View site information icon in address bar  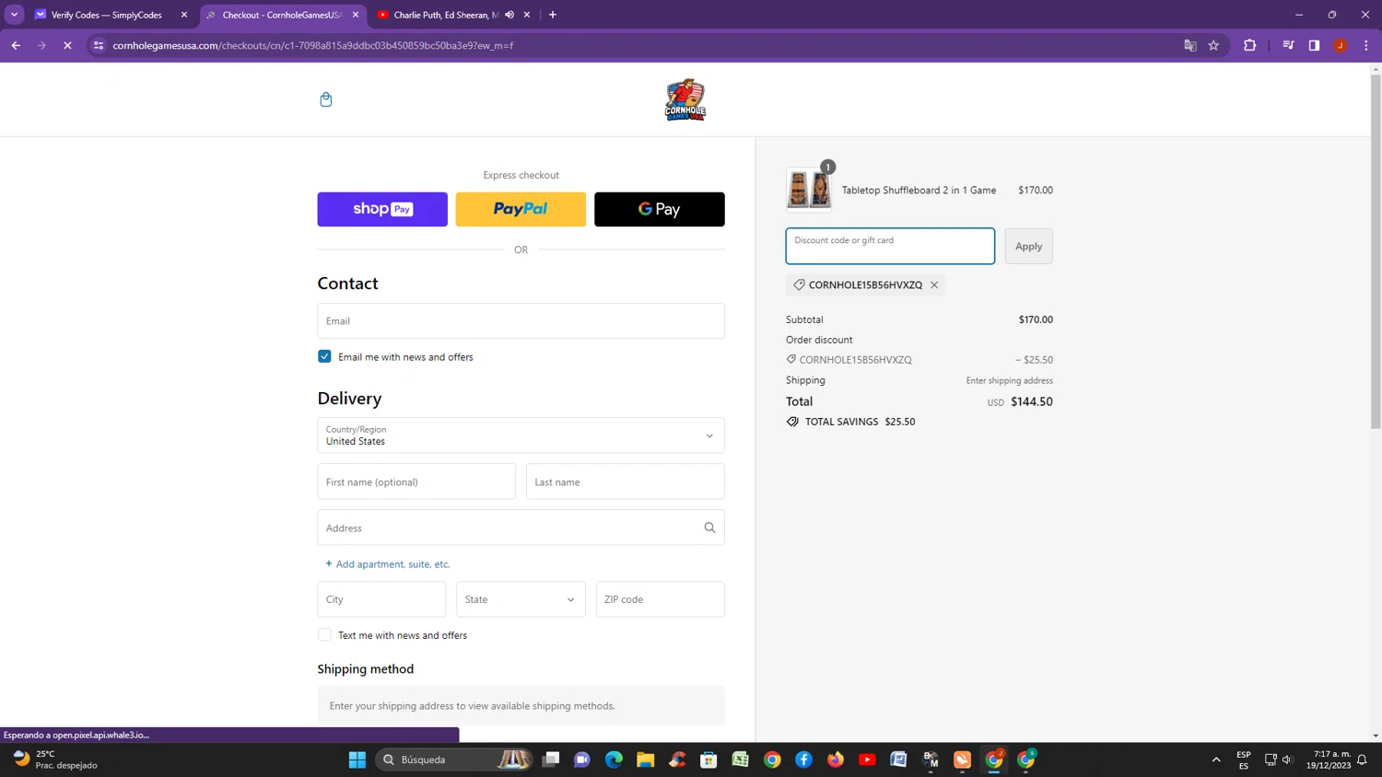(x=99, y=45)
